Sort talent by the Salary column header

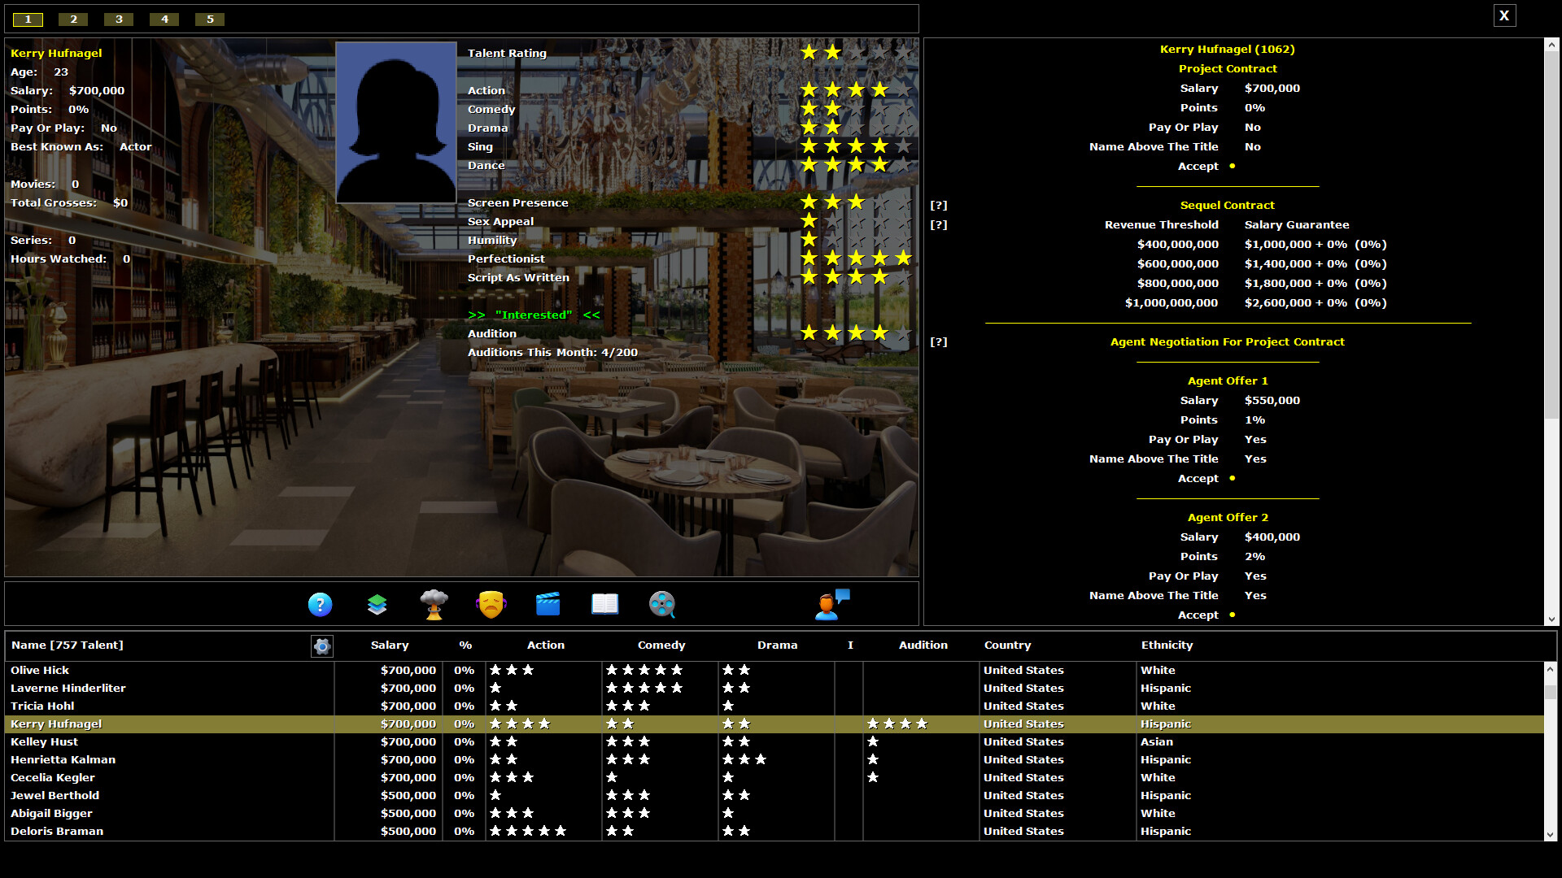[x=389, y=645]
